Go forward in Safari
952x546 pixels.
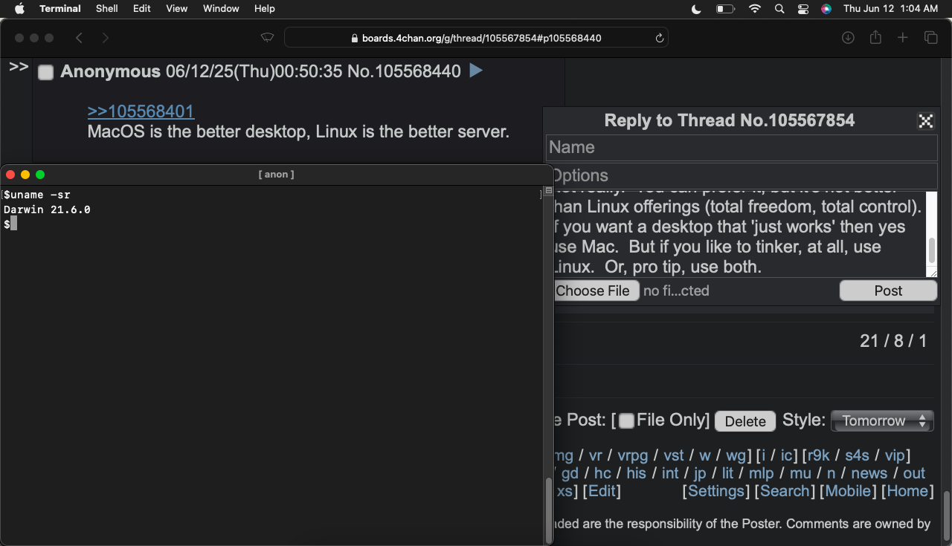[x=105, y=38]
